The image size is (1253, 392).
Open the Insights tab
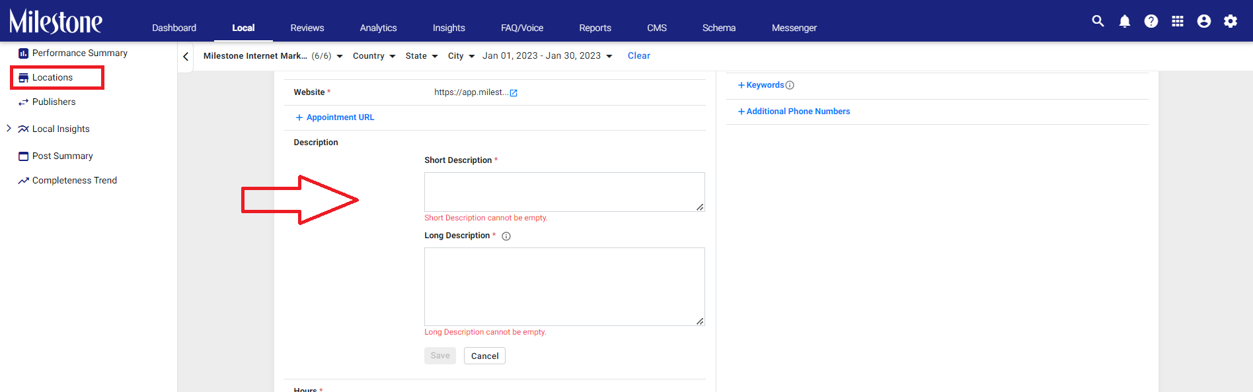(449, 28)
